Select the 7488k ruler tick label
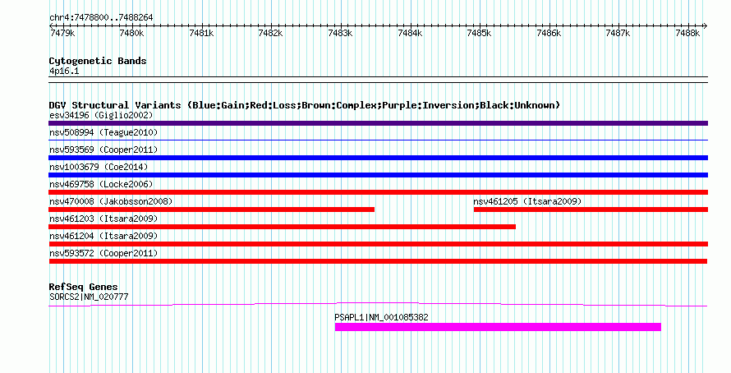The image size is (731, 373). click(687, 33)
